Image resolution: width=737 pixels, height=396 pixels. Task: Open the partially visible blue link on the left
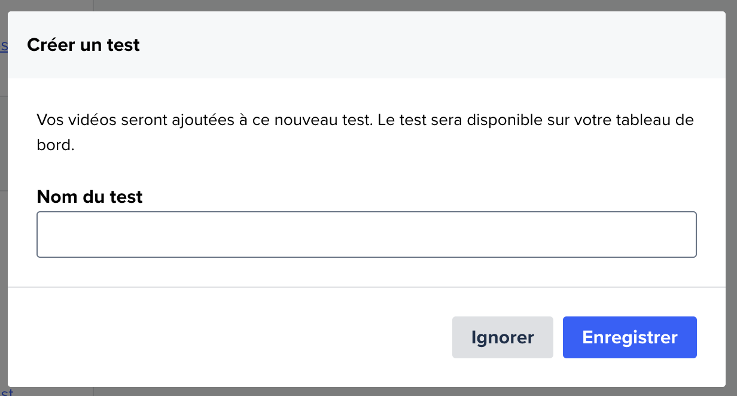tap(3, 45)
